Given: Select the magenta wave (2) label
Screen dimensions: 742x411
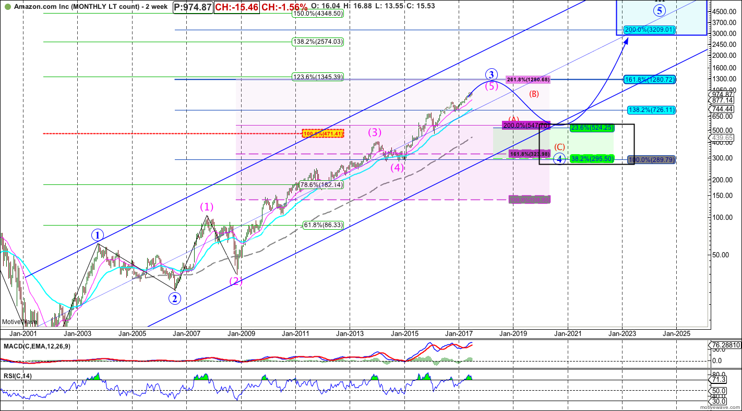Looking at the screenshot, I should [x=235, y=281].
